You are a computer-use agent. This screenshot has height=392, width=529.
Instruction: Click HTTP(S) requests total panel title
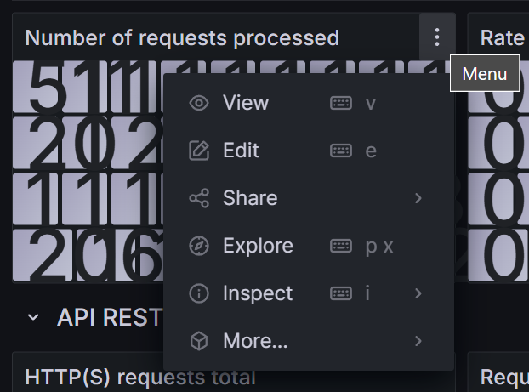click(x=140, y=377)
